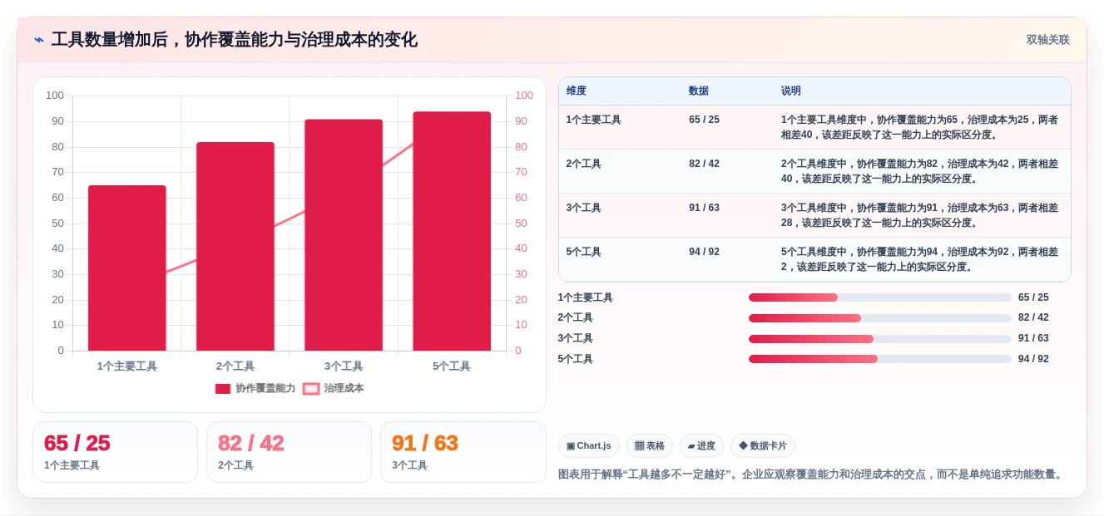
Task: Click the red 协作覆盖能力 legend swatch
Action: 223,388
